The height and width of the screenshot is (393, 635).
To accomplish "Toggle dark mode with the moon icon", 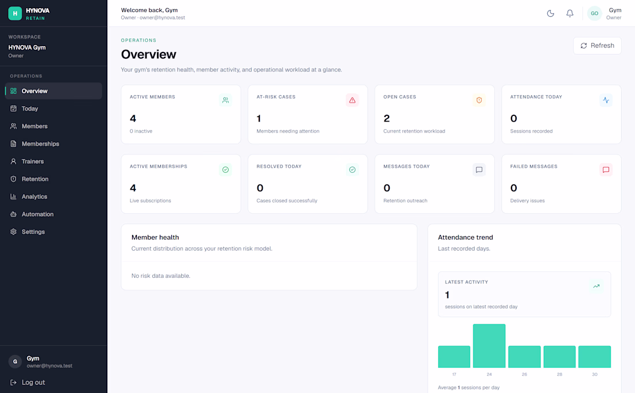I will [550, 13].
